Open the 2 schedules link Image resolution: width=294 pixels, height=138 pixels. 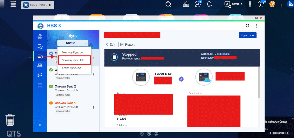(222, 54)
